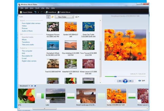Open the New Folder combo box

[x=65, y=17]
